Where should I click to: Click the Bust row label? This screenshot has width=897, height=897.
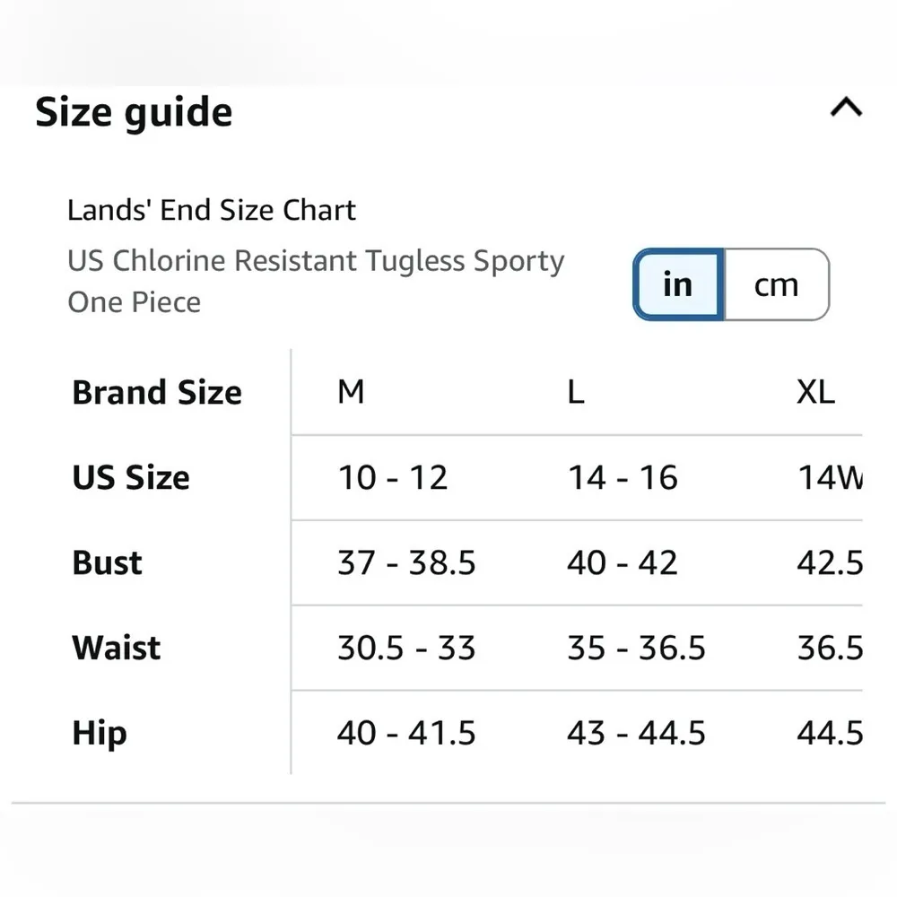tap(108, 563)
